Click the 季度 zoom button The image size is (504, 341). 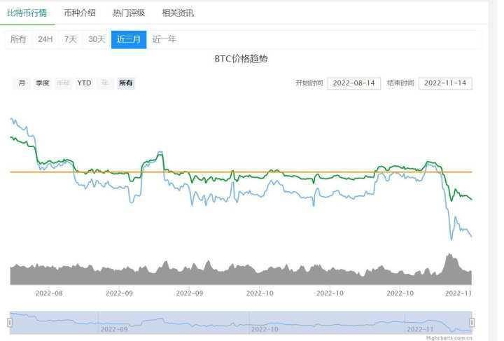tap(43, 83)
